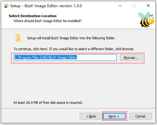Open the Browse folder dialog
Screen dimensions: 157x125
click(x=131, y=58)
